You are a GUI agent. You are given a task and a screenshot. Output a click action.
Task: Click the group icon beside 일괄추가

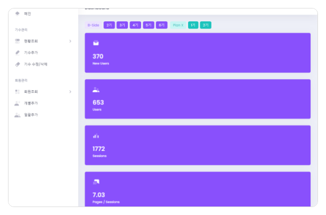point(18,115)
